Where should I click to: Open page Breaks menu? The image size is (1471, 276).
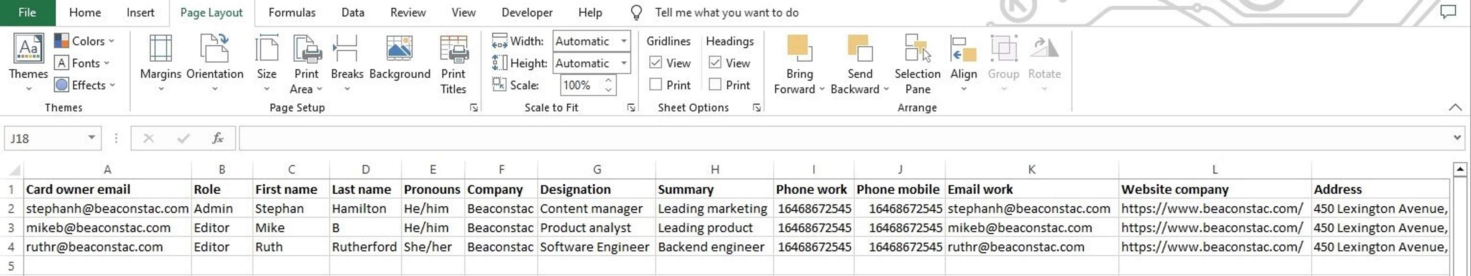pyautogui.click(x=347, y=63)
